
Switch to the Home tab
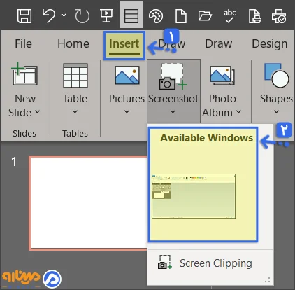(73, 43)
